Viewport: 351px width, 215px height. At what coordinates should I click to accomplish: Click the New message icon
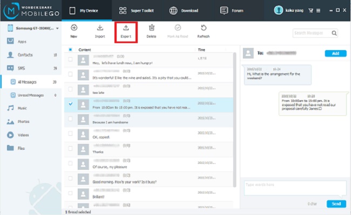tap(74, 27)
